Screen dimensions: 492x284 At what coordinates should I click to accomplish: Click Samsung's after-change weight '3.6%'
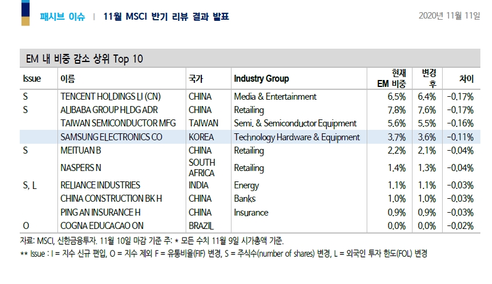427,137
